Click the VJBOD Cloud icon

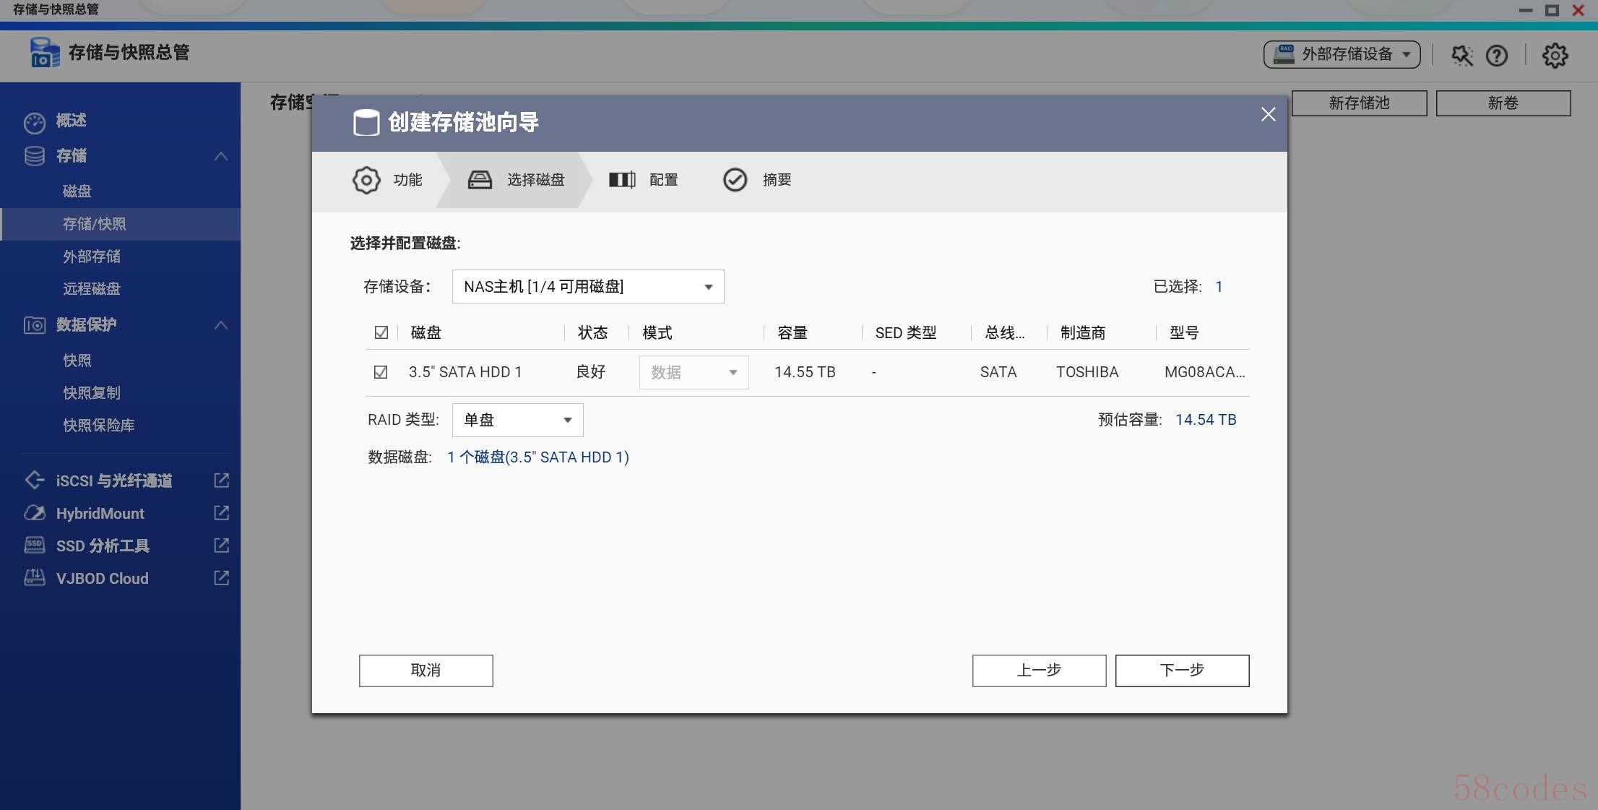coord(34,577)
